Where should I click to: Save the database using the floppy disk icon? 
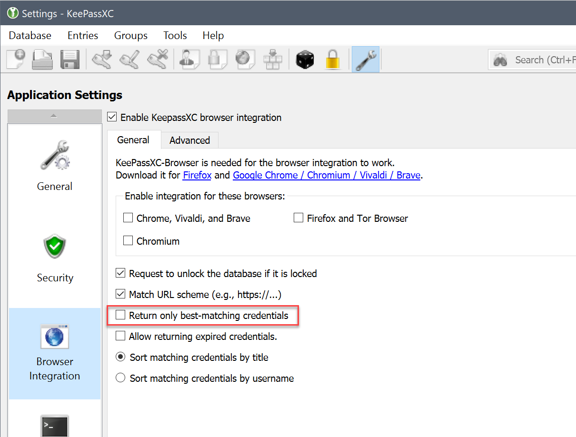tap(70, 59)
